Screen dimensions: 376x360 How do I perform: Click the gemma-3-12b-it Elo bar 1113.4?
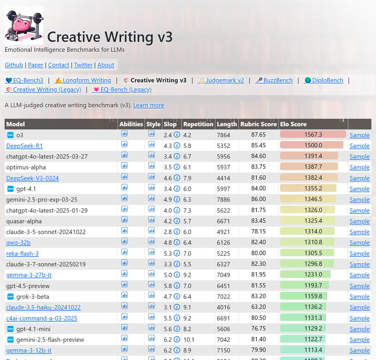(303, 350)
